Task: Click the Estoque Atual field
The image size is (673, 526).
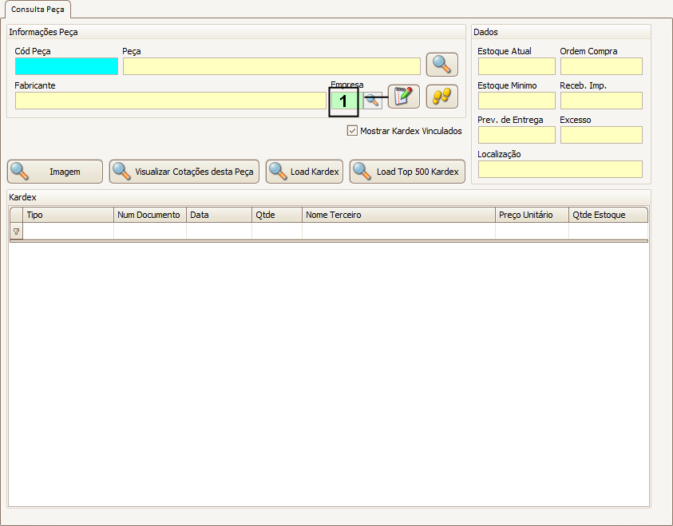Action: pos(516,66)
